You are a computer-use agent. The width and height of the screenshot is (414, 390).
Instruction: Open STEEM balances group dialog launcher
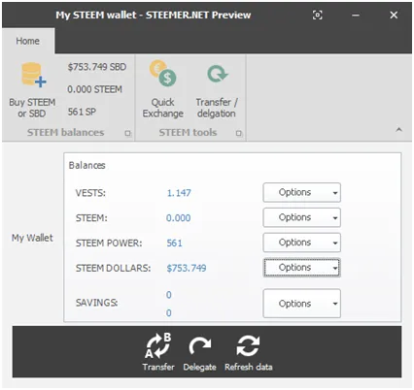click(x=128, y=133)
